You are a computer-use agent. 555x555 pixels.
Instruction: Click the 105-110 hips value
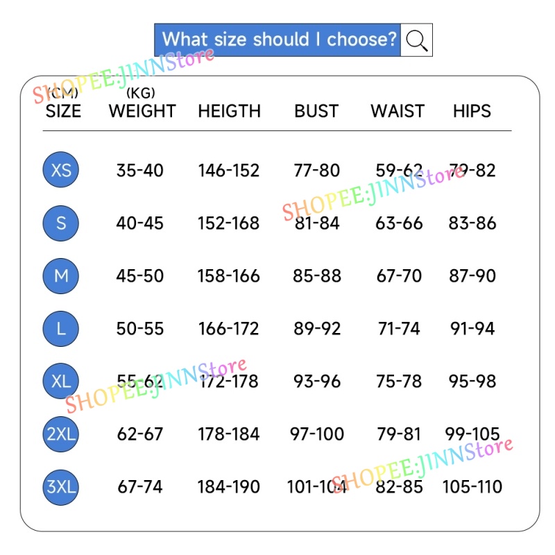pyautogui.click(x=472, y=487)
